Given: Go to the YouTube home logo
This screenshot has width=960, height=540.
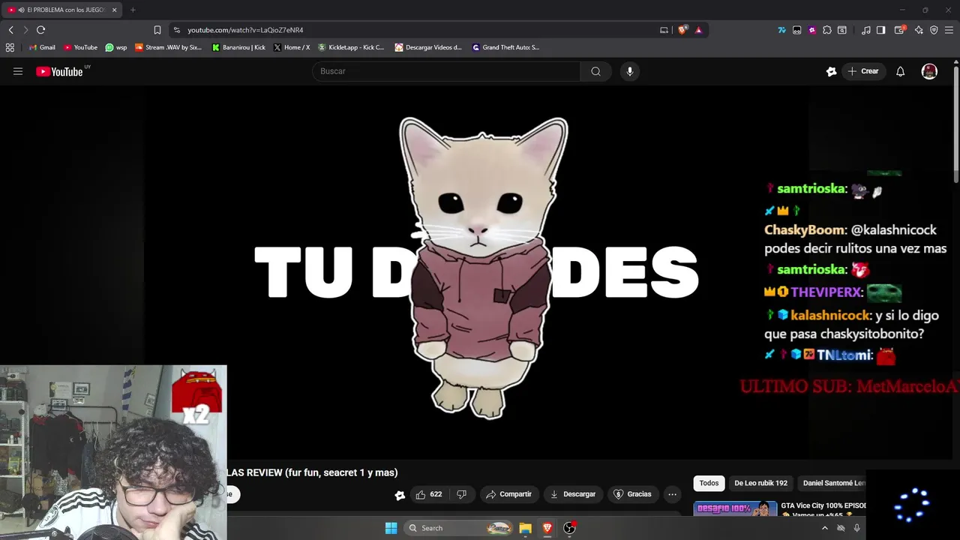Looking at the screenshot, I should point(59,71).
